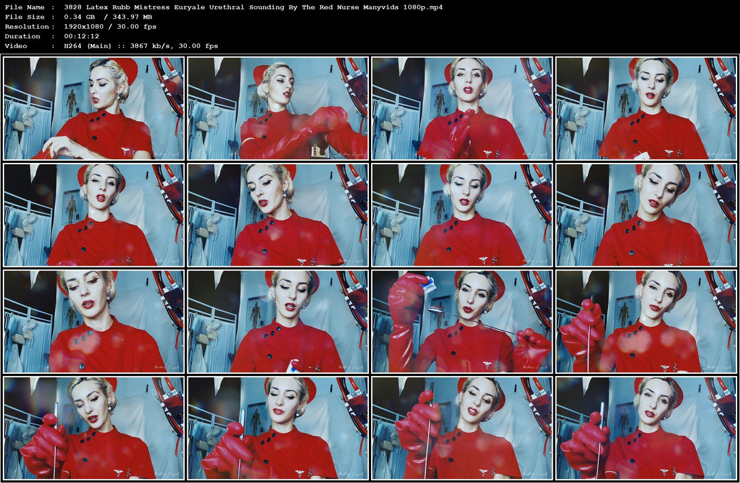Viewport: 740px width, 483px height.
Task: Open the first thumbnail in the top row
Action: pos(94,108)
